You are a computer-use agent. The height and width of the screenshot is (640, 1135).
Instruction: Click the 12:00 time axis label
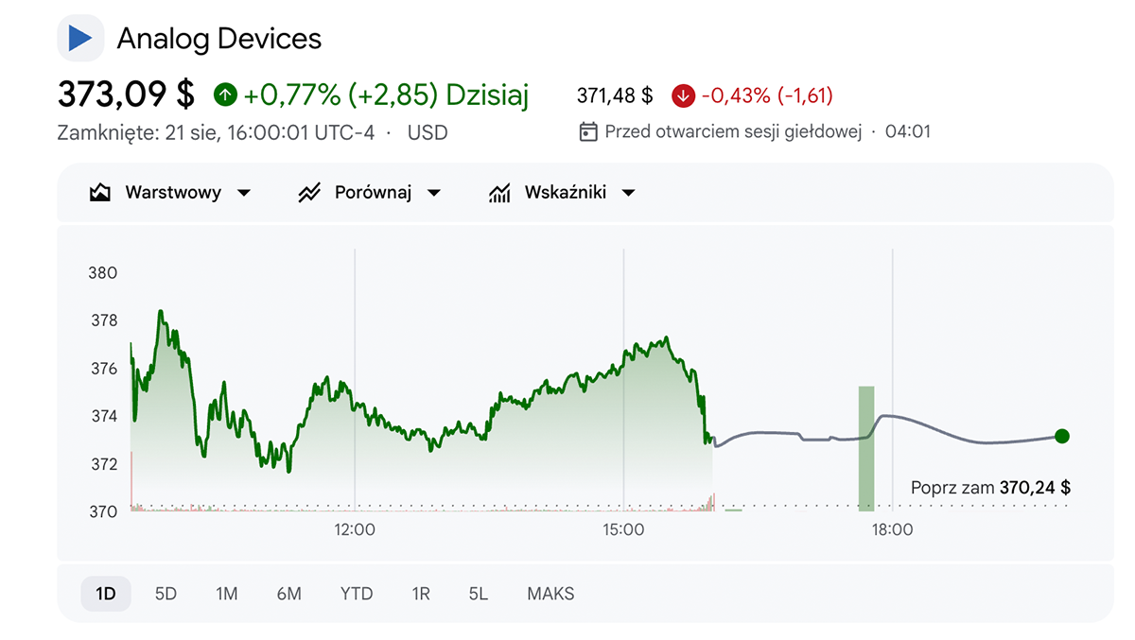[355, 529]
